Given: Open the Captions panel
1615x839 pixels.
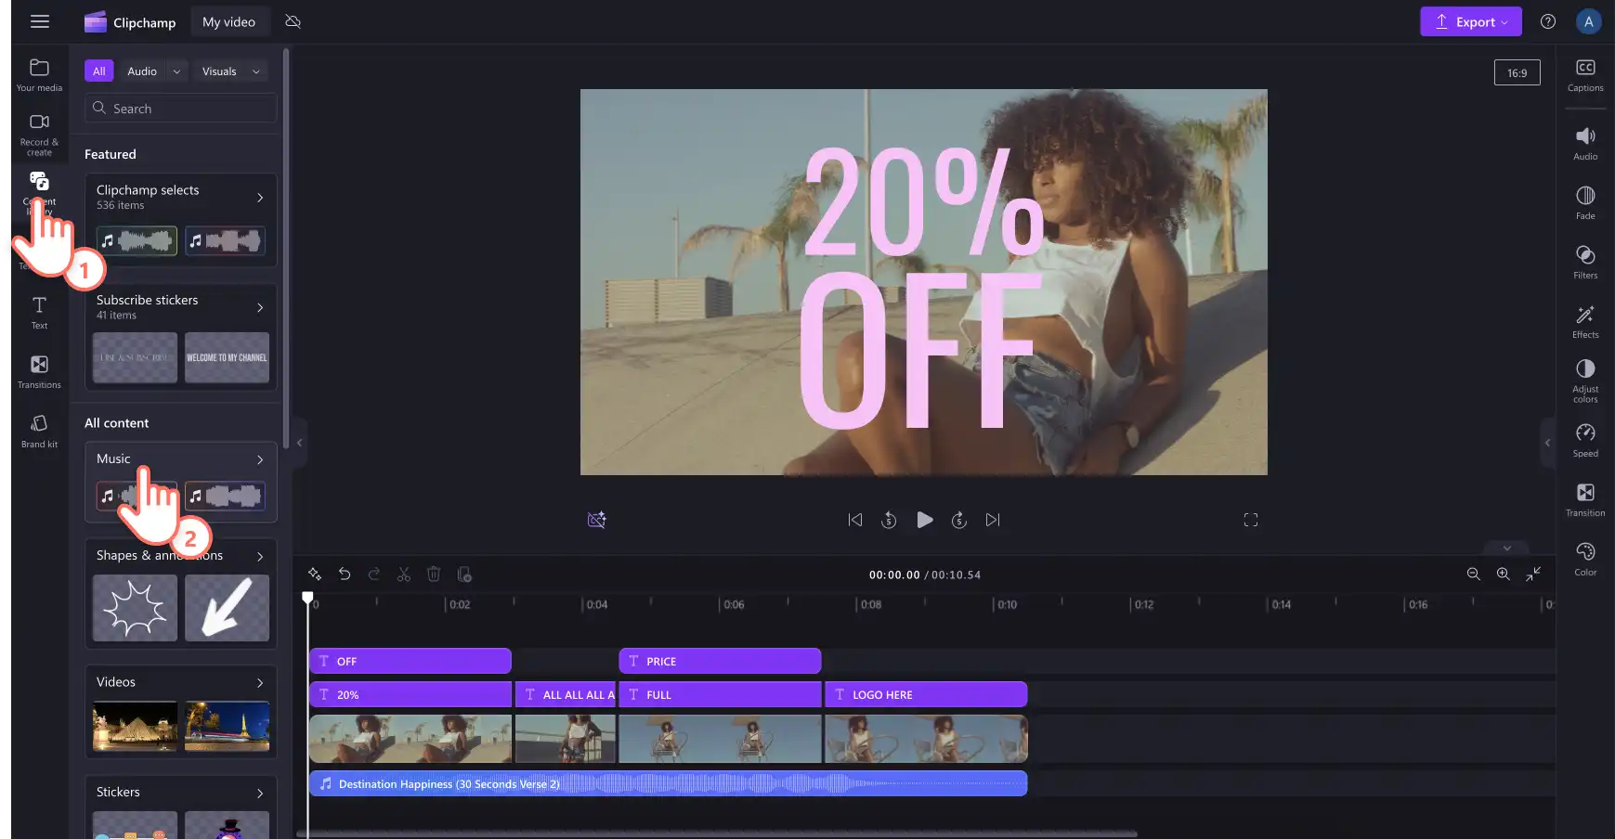Looking at the screenshot, I should pos(1585,75).
